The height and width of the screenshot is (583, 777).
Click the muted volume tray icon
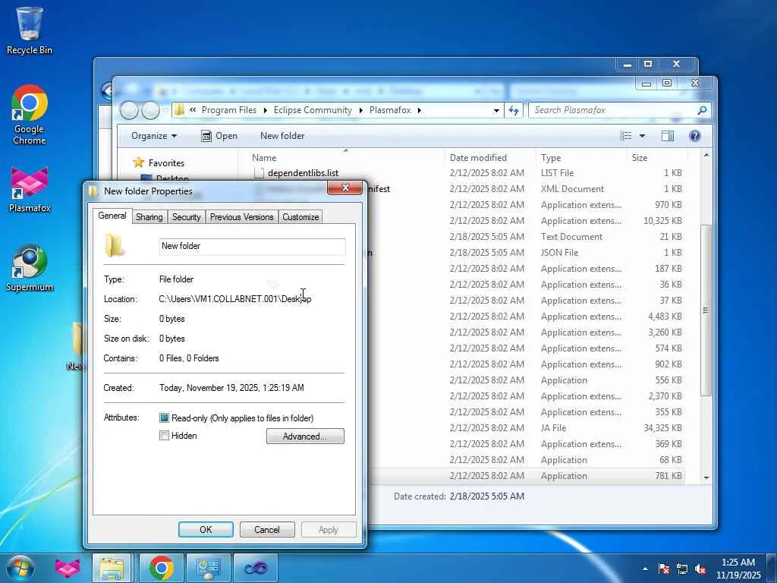click(700, 569)
